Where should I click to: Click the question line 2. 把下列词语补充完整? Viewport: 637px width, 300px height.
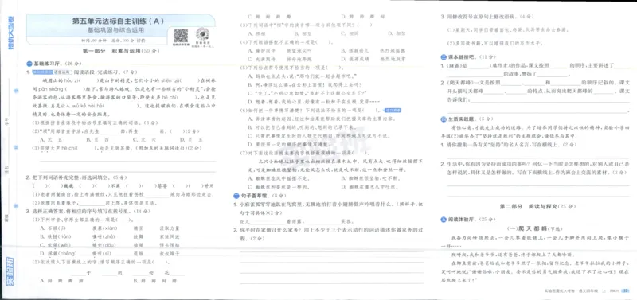76,177
